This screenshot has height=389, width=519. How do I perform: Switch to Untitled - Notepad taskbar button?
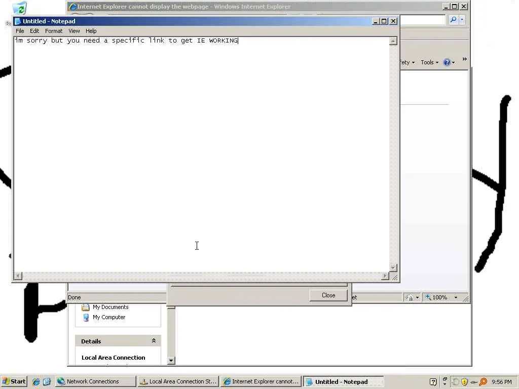pos(344,381)
